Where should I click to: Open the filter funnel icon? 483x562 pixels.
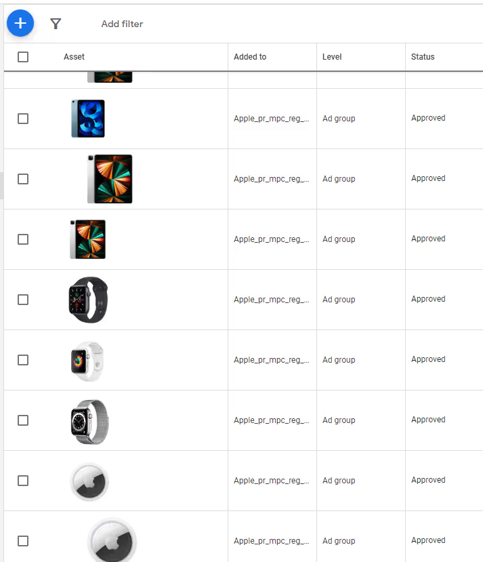click(56, 24)
